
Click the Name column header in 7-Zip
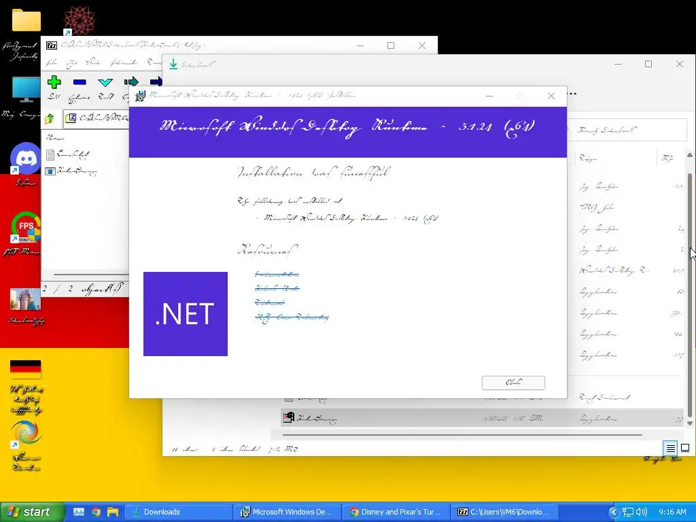56,137
